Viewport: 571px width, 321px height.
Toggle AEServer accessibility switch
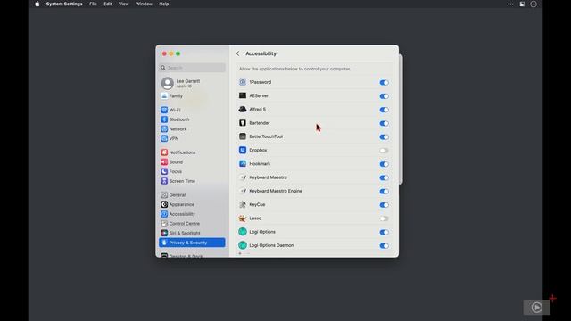tap(384, 96)
